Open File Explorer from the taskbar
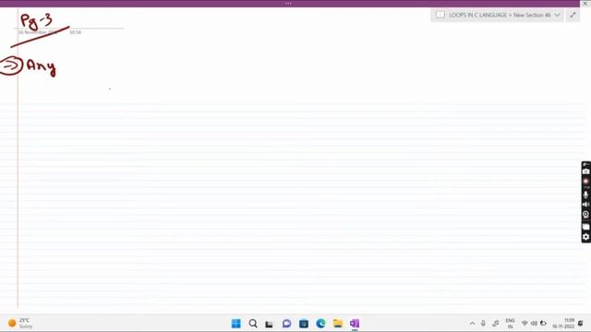The height and width of the screenshot is (332, 591). tap(338, 324)
